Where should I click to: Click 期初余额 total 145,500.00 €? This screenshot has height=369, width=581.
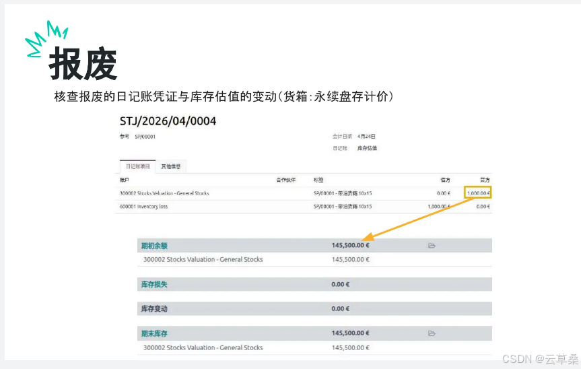[350, 245]
